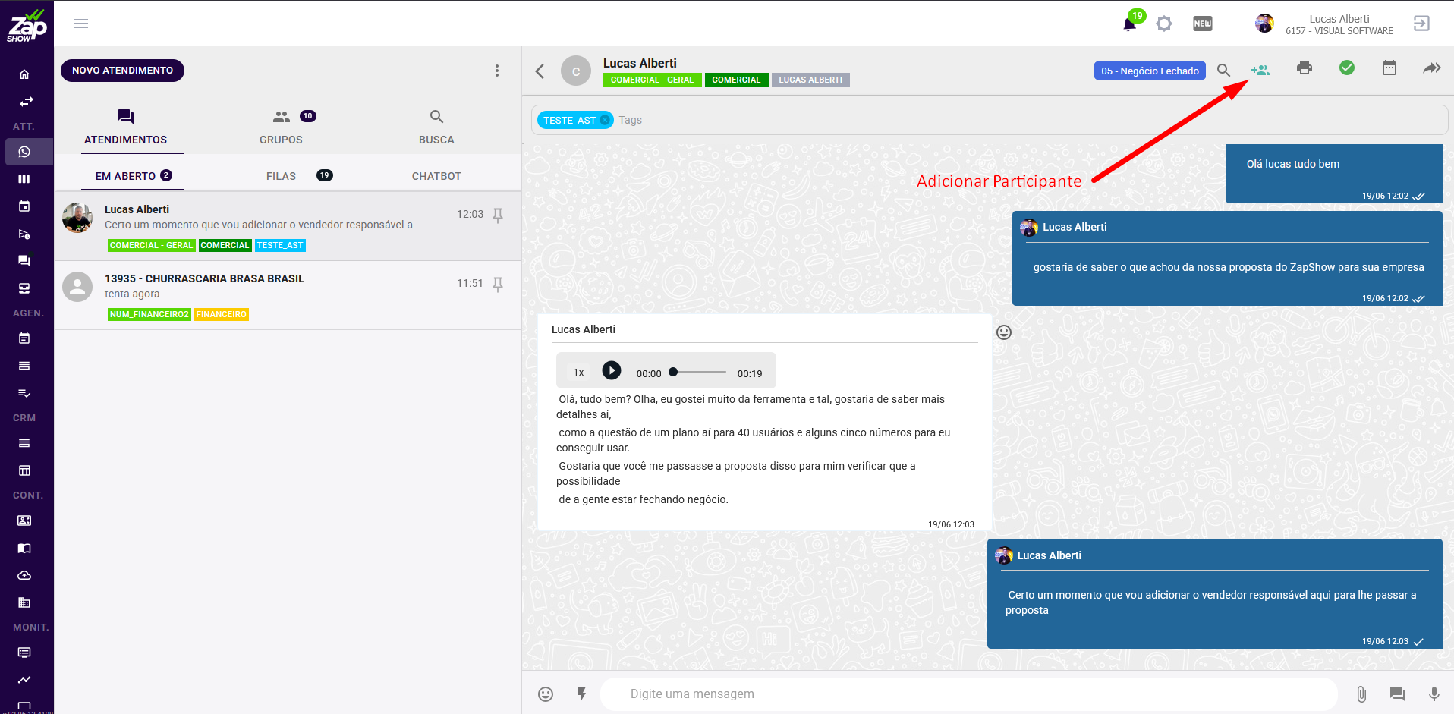This screenshot has height=714, width=1454.
Task: Toggle pin on Churrascaria Brasa Brasil chat
Action: [498, 285]
